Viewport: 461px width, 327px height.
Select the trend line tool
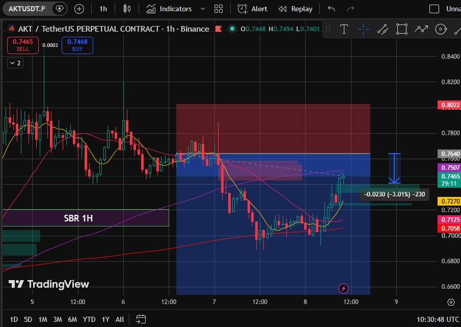383,29
